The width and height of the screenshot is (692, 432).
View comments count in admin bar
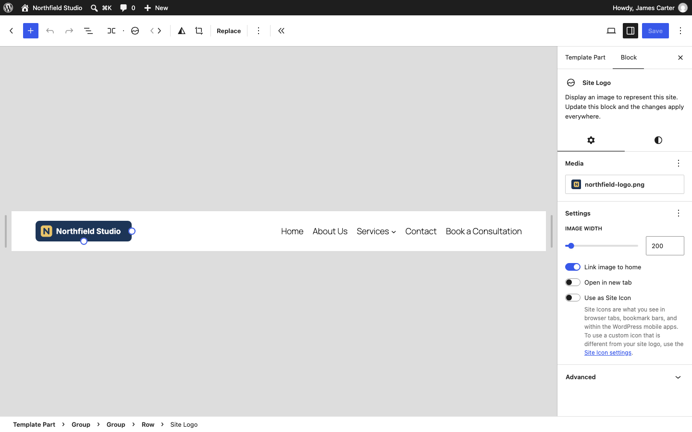pos(127,8)
